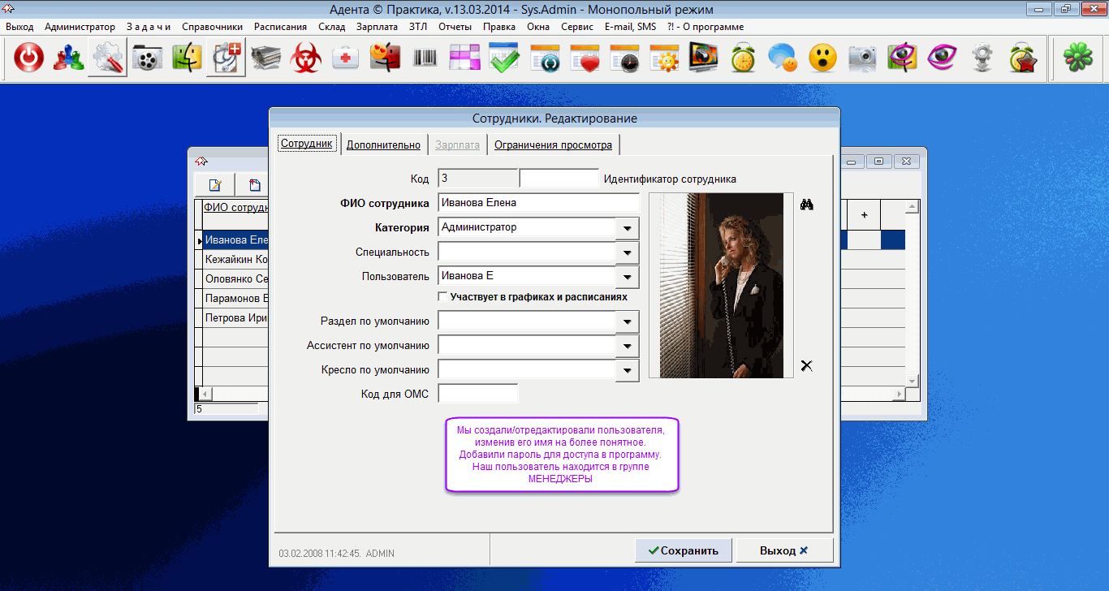Viewport: 1109px width, 591px height.
Task: Remove employee photo with X icon
Action: [806, 366]
